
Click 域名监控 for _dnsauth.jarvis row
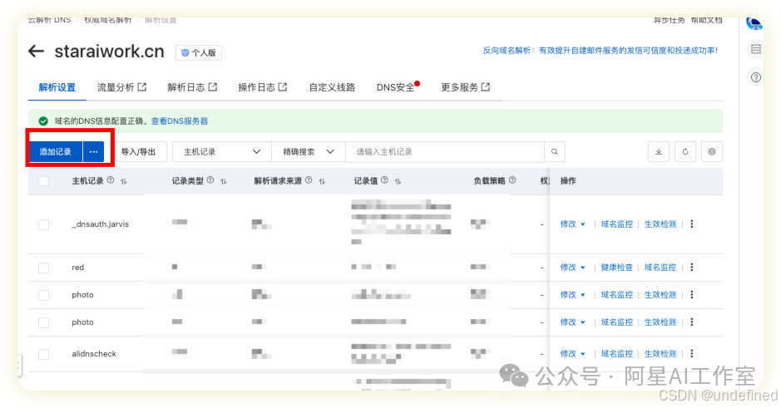point(616,224)
